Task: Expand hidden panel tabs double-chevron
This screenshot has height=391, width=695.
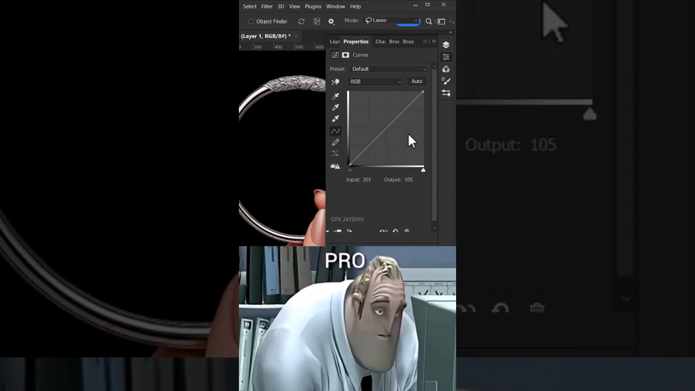Action: pyautogui.click(x=425, y=42)
